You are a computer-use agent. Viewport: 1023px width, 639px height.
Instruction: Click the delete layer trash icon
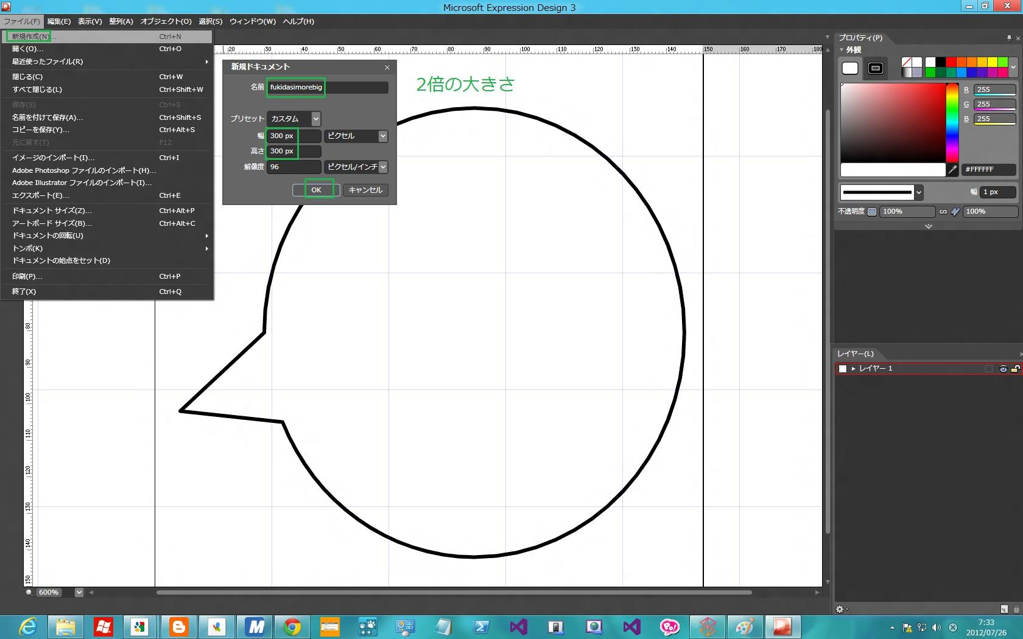1016,609
